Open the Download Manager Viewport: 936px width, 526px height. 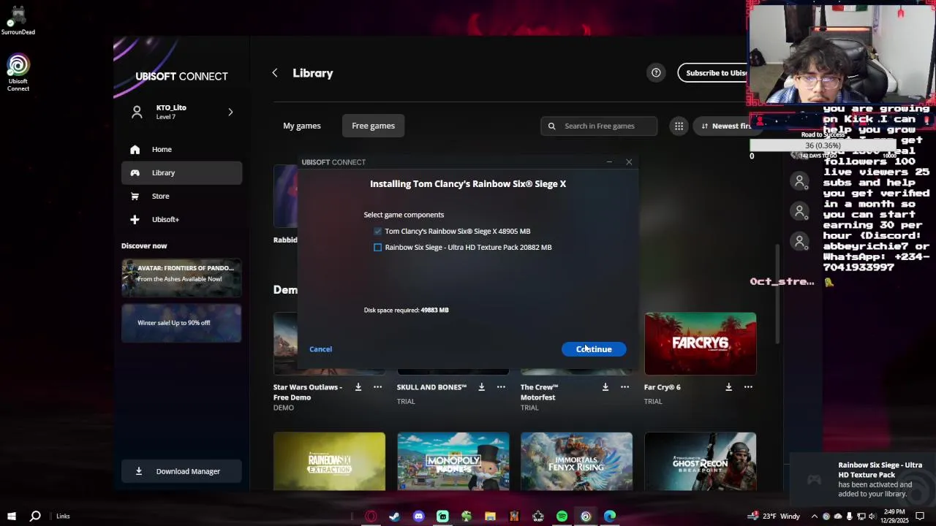pos(181,471)
